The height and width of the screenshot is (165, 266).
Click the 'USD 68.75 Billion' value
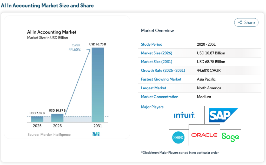coord(211,62)
